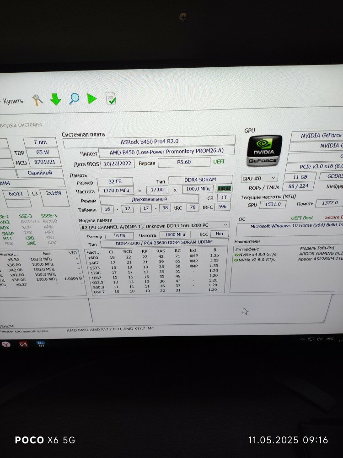Click the MCU 8701021 field
This screenshot has height=458, width=343.
(45, 162)
